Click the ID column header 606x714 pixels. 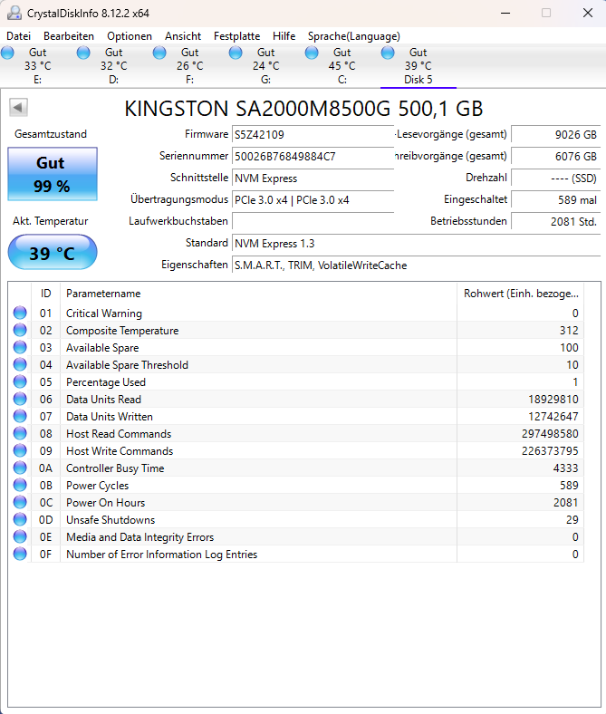pyautogui.click(x=45, y=294)
